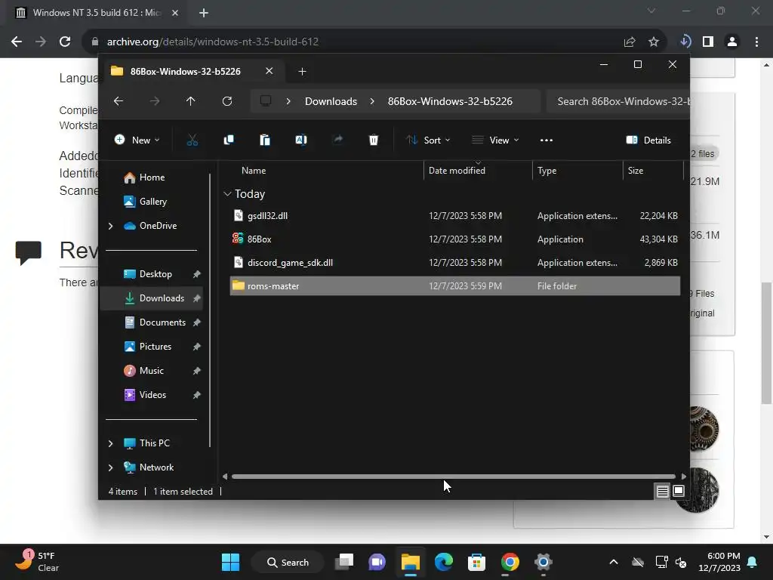The image size is (773, 580).
Task: Click the Rename icon in Explorer toolbar
Action: pyautogui.click(x=301, y=140)
